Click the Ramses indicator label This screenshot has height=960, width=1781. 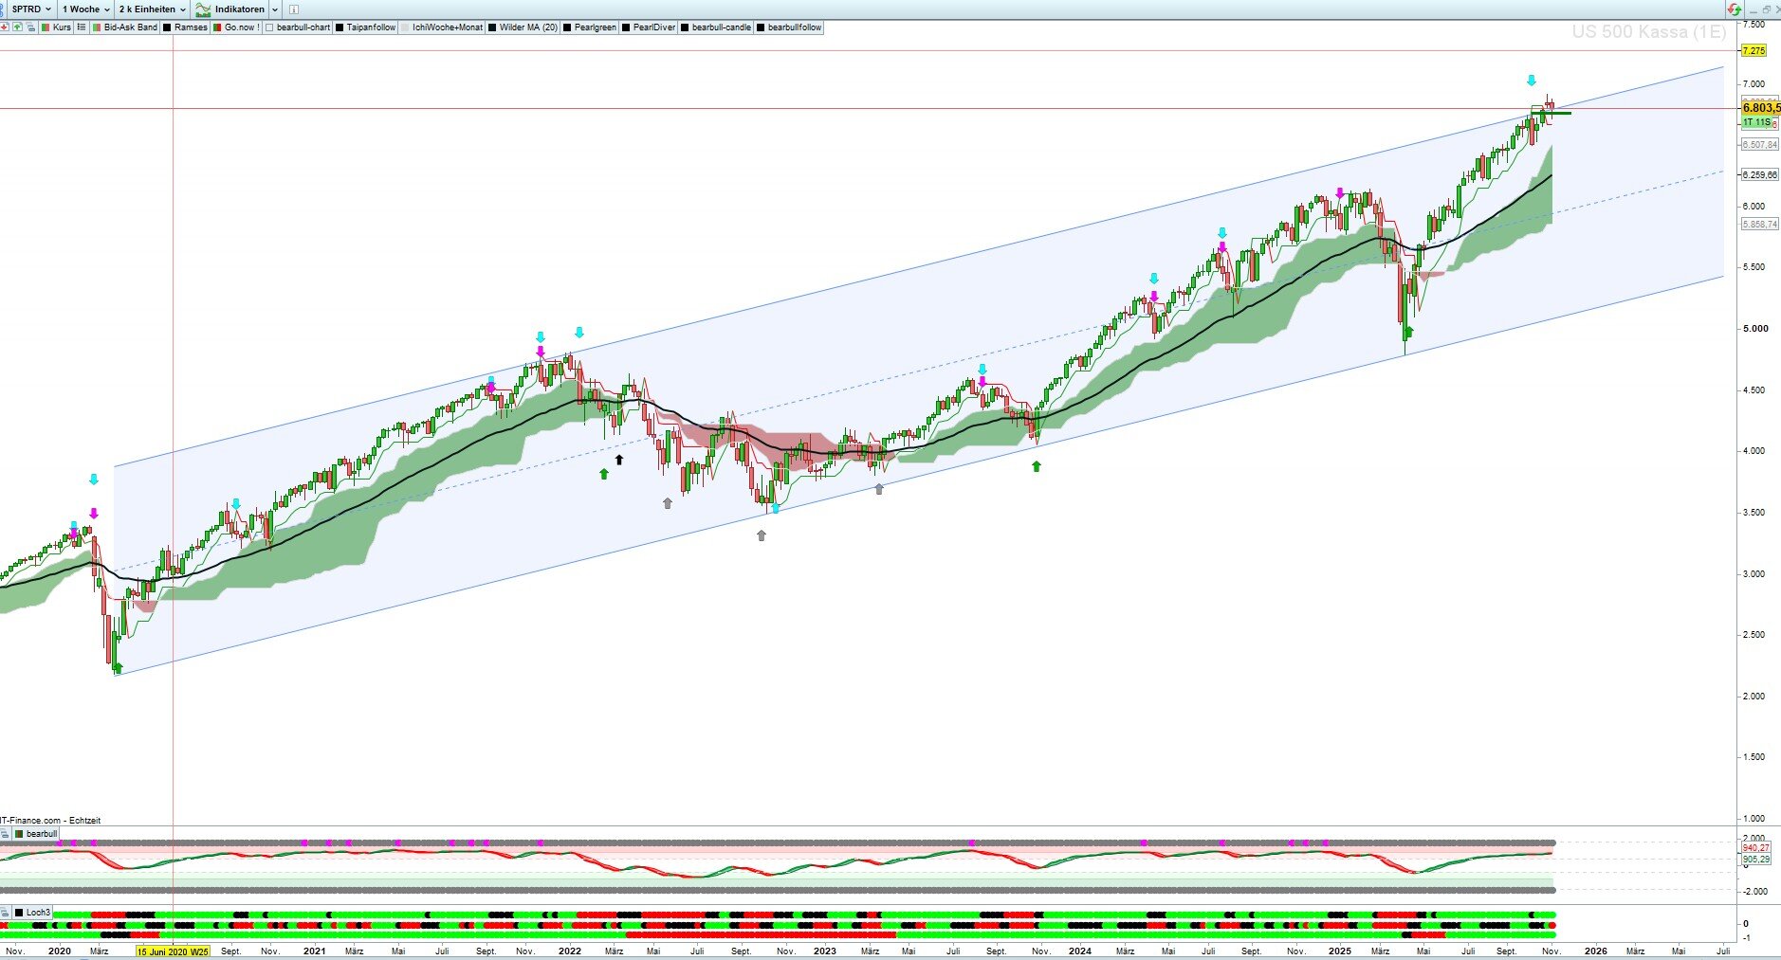coord(191,27)
